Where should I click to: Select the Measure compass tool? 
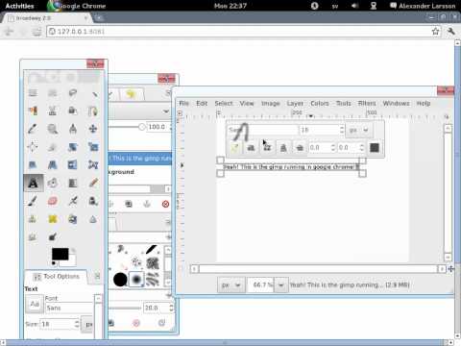(x=73, y=129)
